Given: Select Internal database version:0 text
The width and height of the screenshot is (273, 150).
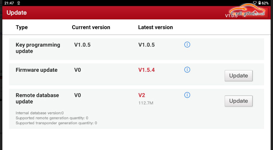Looking at the screenshot, I should pos(40,113).
